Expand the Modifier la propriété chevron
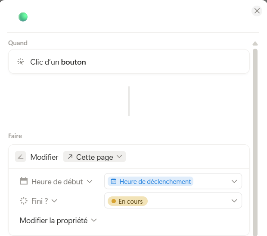This screenshot has height=236, width=267. pyautogui.click(x=93, y=220)
